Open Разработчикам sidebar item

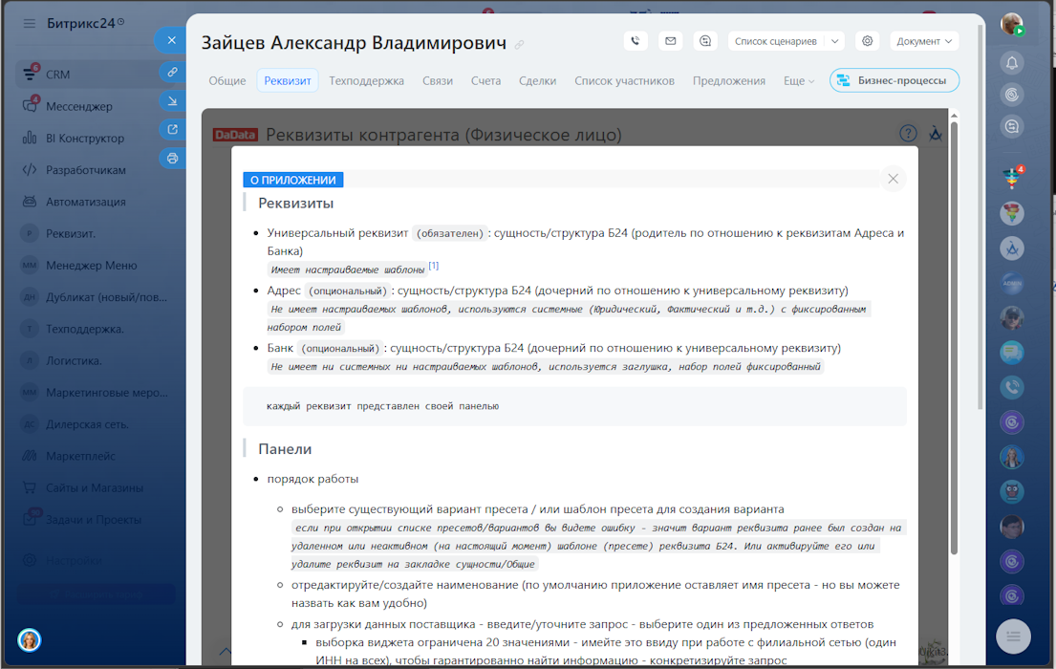(84, 170)
